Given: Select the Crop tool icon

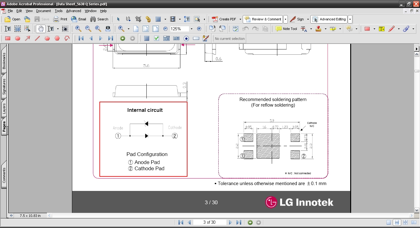Looking at the screenshot, I should point(138,19).
